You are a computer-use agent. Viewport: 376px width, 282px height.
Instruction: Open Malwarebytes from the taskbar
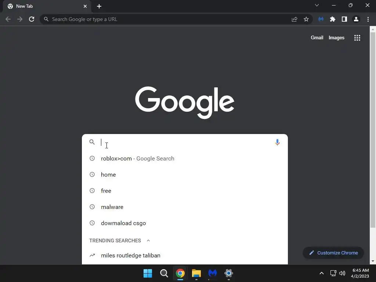pyautogui.click(x=213, y=273)
